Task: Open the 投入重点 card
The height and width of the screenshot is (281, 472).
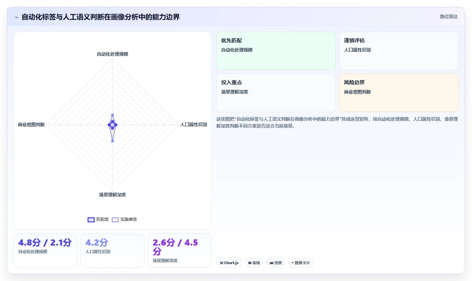Action: pos(276,93)
